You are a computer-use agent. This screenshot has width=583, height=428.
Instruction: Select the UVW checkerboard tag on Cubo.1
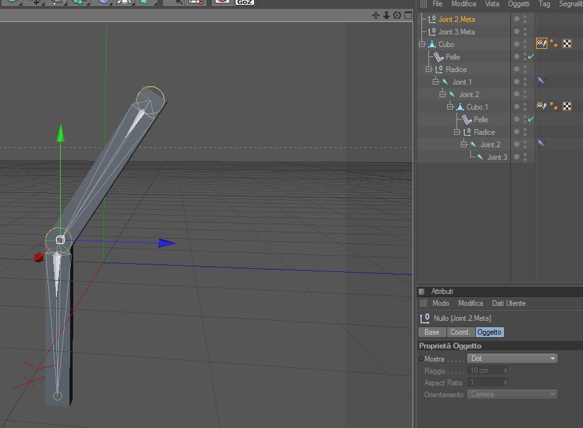(567, 107)
